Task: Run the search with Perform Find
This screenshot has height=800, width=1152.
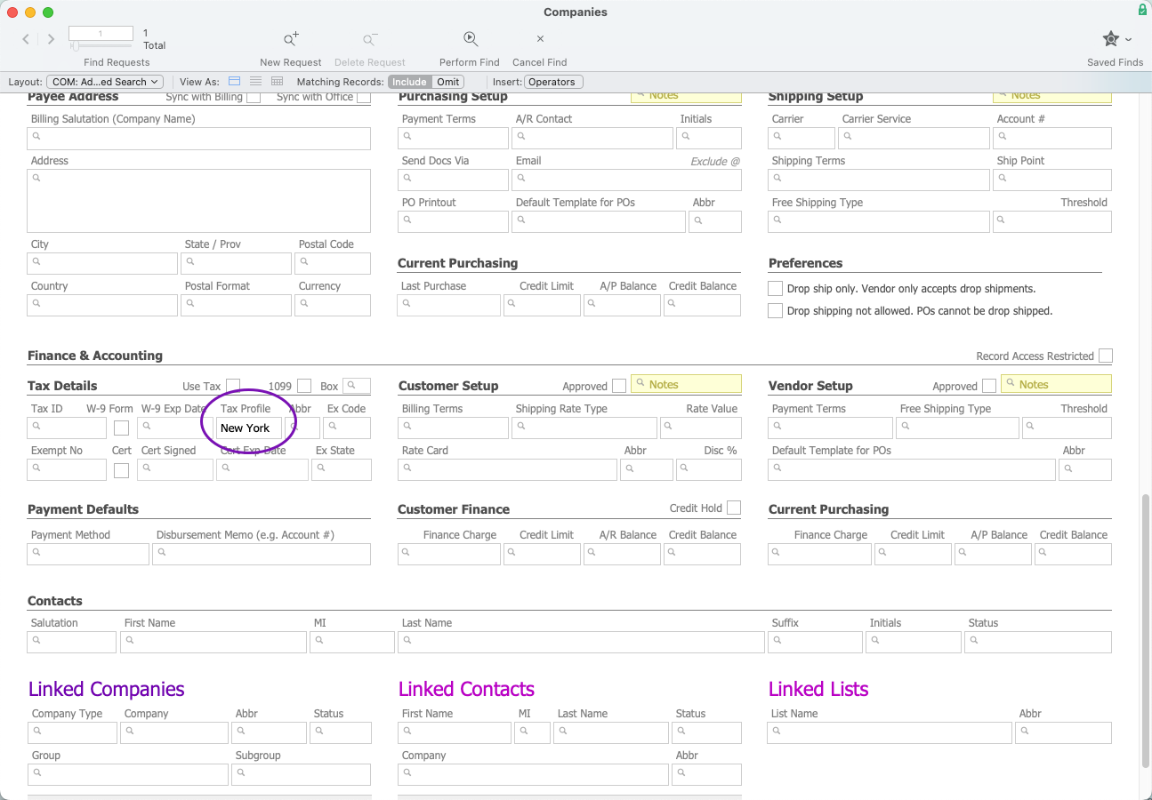Action: [x=470, y=39]
